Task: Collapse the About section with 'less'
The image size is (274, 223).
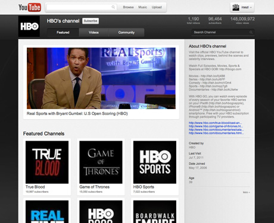Action: click(x=247, y=192)
